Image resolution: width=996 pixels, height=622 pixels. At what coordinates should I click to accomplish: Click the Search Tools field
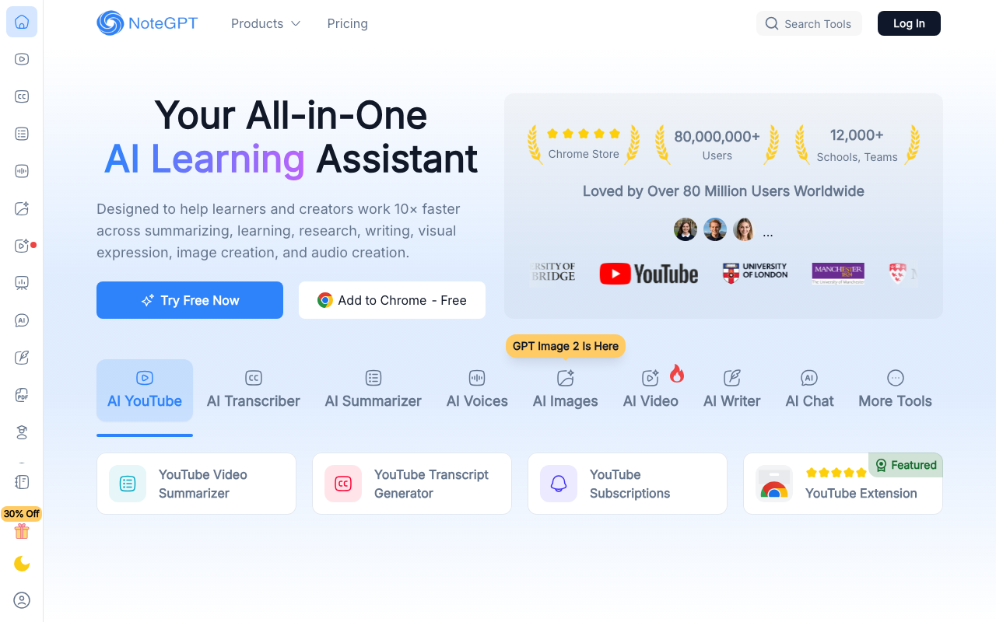click(809, 23)
